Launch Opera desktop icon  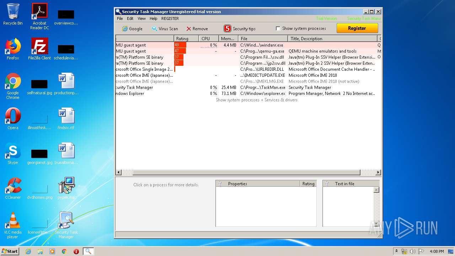(13, 119)
